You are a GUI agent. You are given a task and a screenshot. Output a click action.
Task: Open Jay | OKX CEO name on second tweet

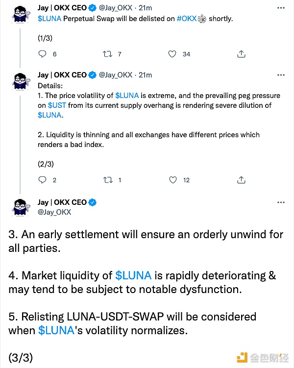[x=62, y=75]
